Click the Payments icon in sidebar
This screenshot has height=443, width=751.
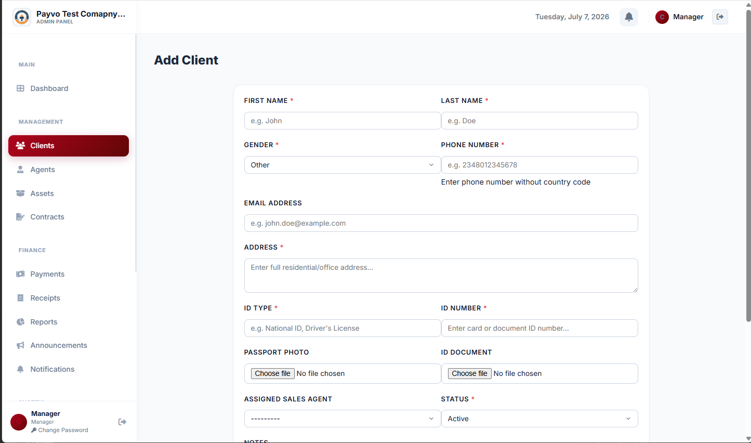(20, 274)
